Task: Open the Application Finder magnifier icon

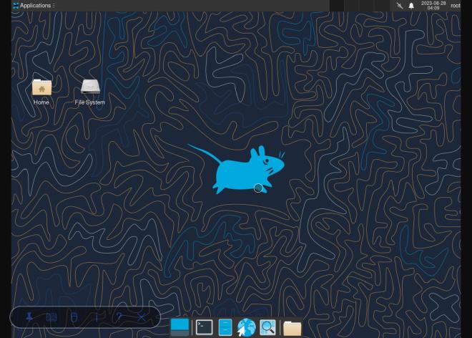Action: [267, 327]
